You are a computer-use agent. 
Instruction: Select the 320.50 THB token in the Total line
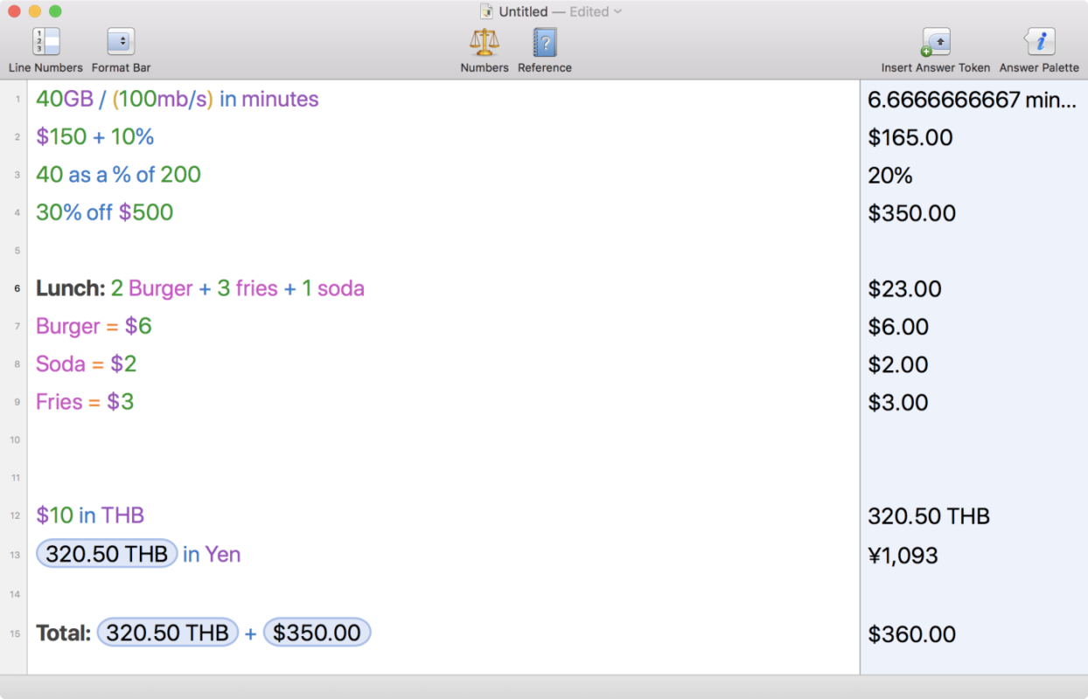pyautogui.click(x=167, y=633)
